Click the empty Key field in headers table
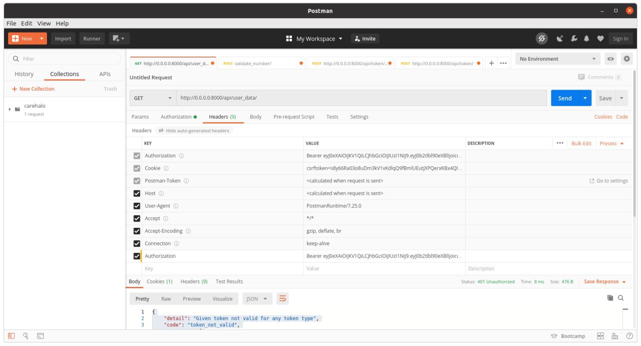The width and height of the screenshot is (641, 346). [222, 268]
